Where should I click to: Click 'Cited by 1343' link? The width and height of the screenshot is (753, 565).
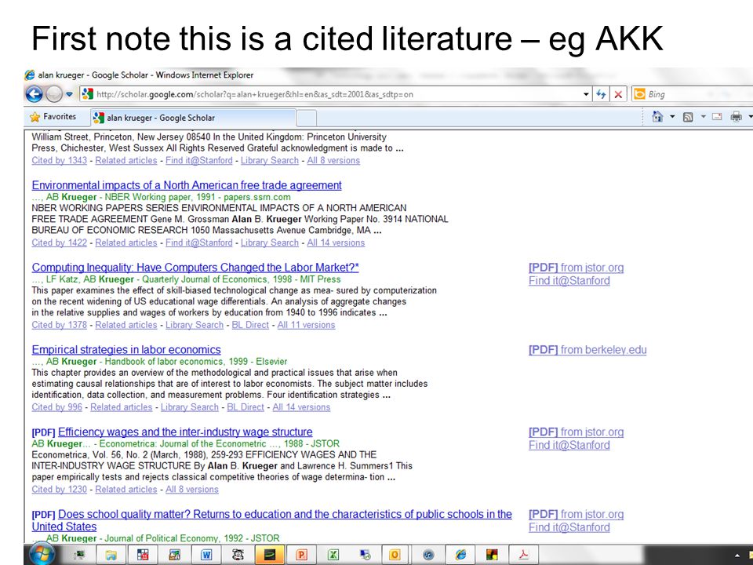59,160
